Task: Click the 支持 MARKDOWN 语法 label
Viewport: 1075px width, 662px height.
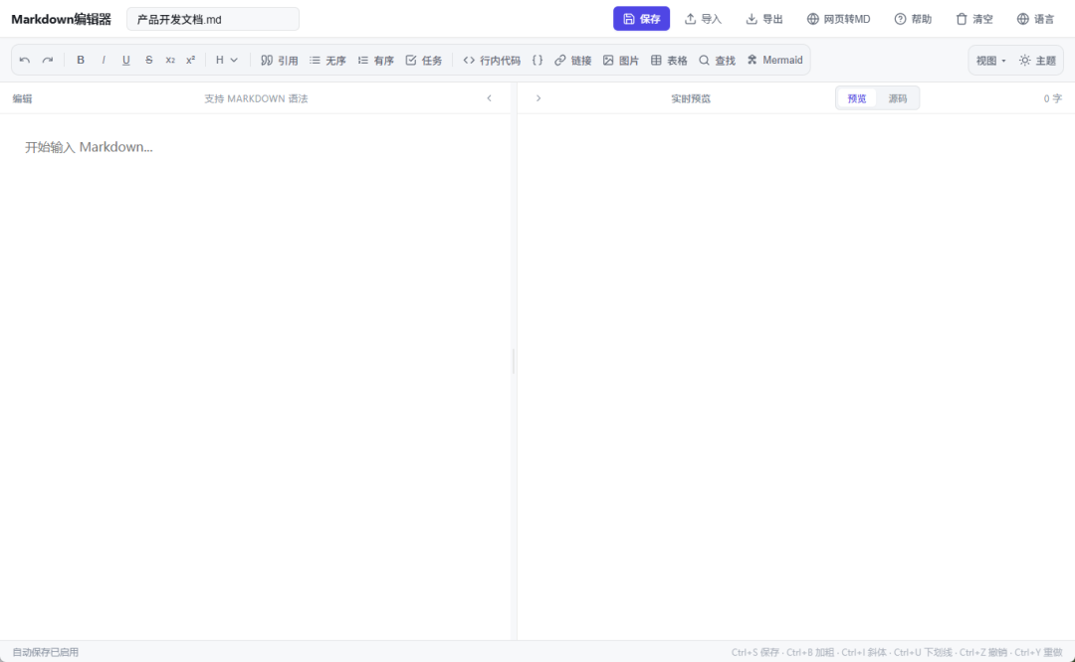Action: 256,98
